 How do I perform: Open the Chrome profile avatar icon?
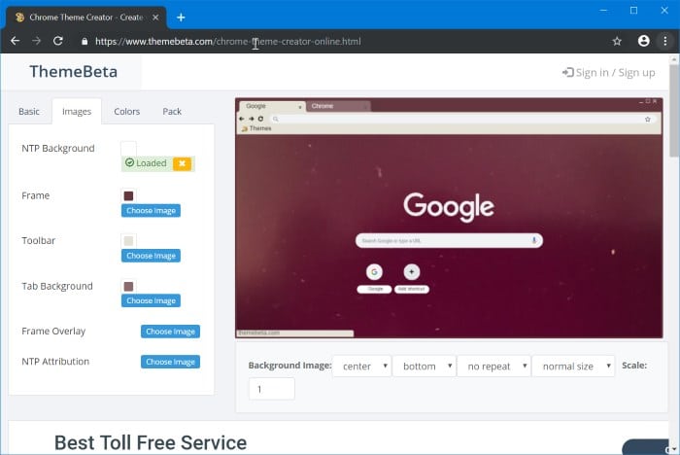pos(643,41)
